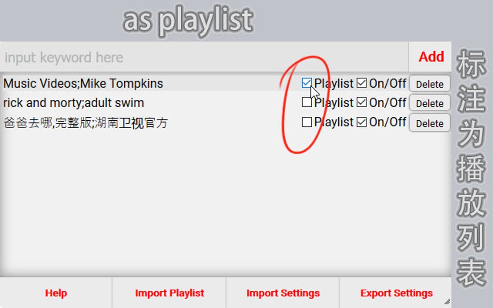
Task: Turn off the 爸爸去哪 channel entry
Action: click(x=362, y=123)
